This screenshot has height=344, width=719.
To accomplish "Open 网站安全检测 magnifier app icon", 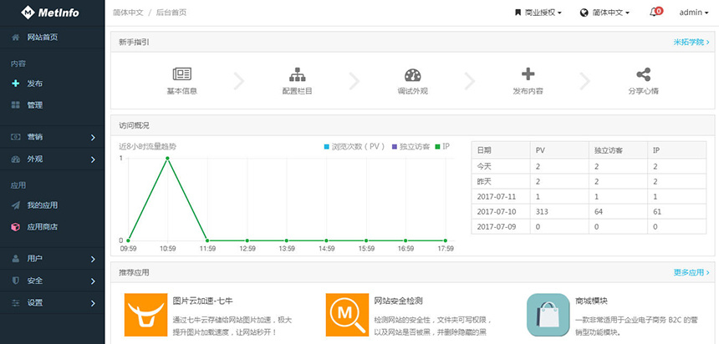I will pyautogui.click(x=347, y=313).
